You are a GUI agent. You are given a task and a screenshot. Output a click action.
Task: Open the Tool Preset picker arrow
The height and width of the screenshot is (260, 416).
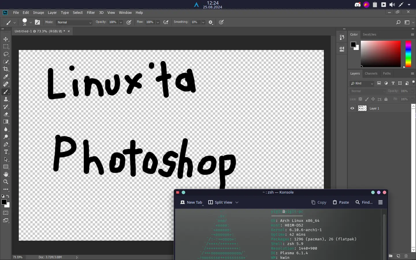(x=14, y=22)
